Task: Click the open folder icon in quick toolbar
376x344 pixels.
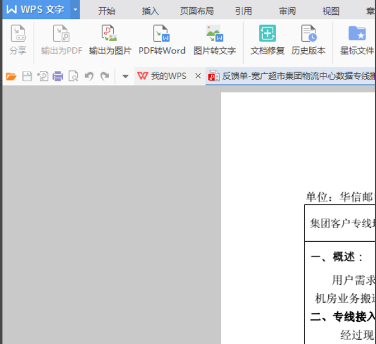Action: pyautogui.click(x=10, y=77)
